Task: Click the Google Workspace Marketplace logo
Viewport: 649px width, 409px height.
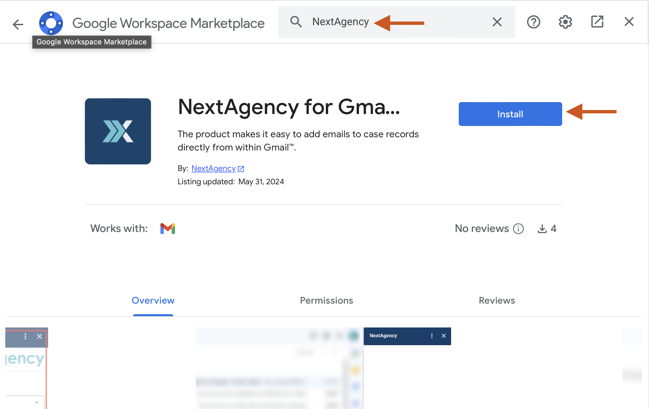Action: point(51,23)
